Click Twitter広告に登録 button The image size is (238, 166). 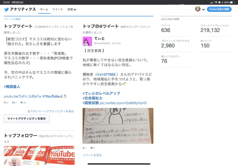(219, 9)
